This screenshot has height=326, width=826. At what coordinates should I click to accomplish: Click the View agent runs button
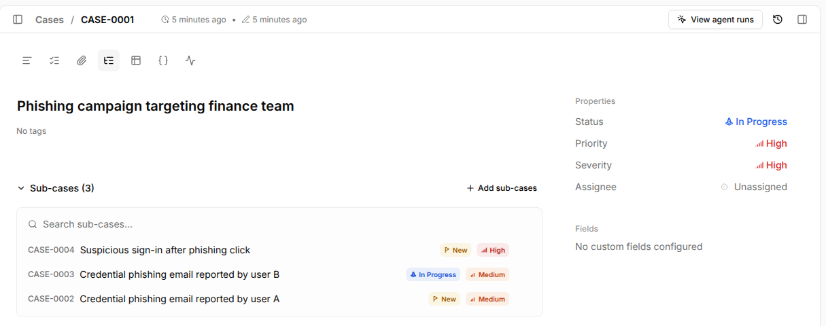coord(715,20)
